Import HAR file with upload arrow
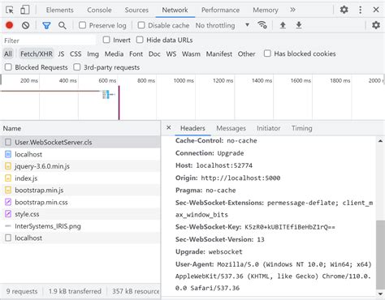Screen dimensions: 385x300 (283, 25)
